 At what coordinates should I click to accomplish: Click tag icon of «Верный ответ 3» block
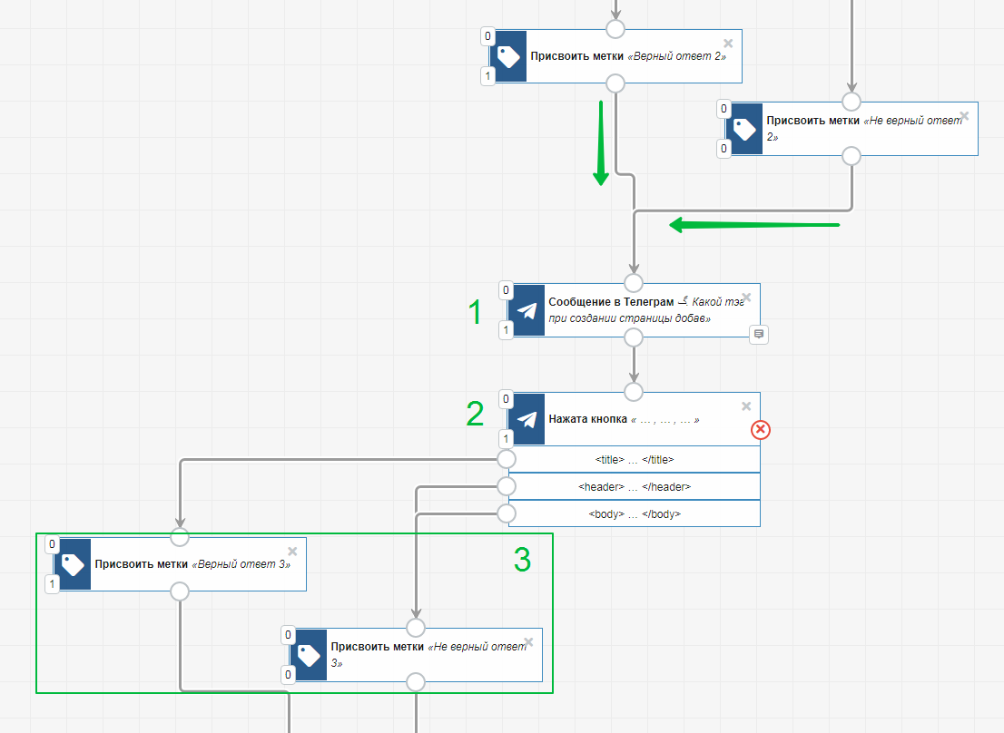(74, 564)
